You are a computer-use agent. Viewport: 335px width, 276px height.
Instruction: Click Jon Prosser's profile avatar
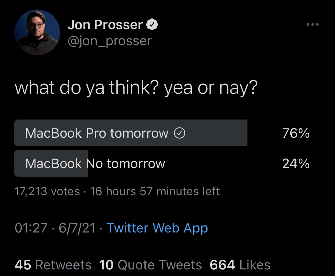point(37,32)
